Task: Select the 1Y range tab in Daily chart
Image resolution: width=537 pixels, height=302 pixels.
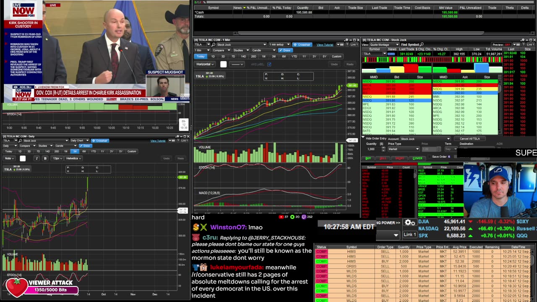Action: tap(102, 151)
